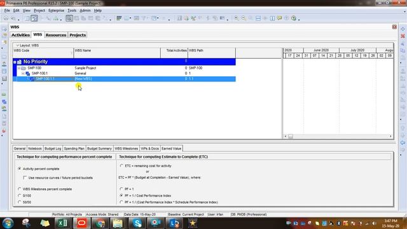Click the WBS Name column header
This screenshot has width=407, height=229.
(x=117, y=53)
